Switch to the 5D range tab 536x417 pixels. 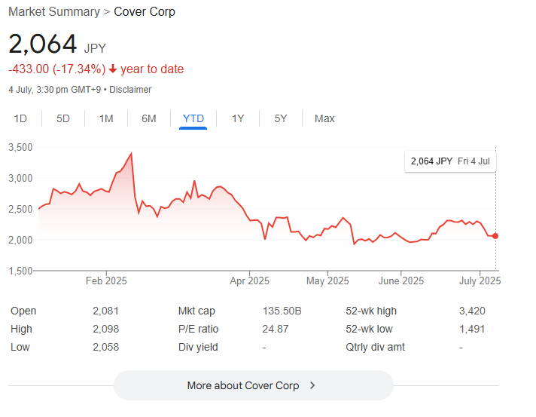coord(63,118)
